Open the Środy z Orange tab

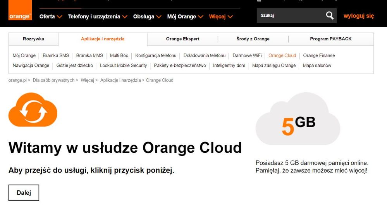click(x=253, y=39)
